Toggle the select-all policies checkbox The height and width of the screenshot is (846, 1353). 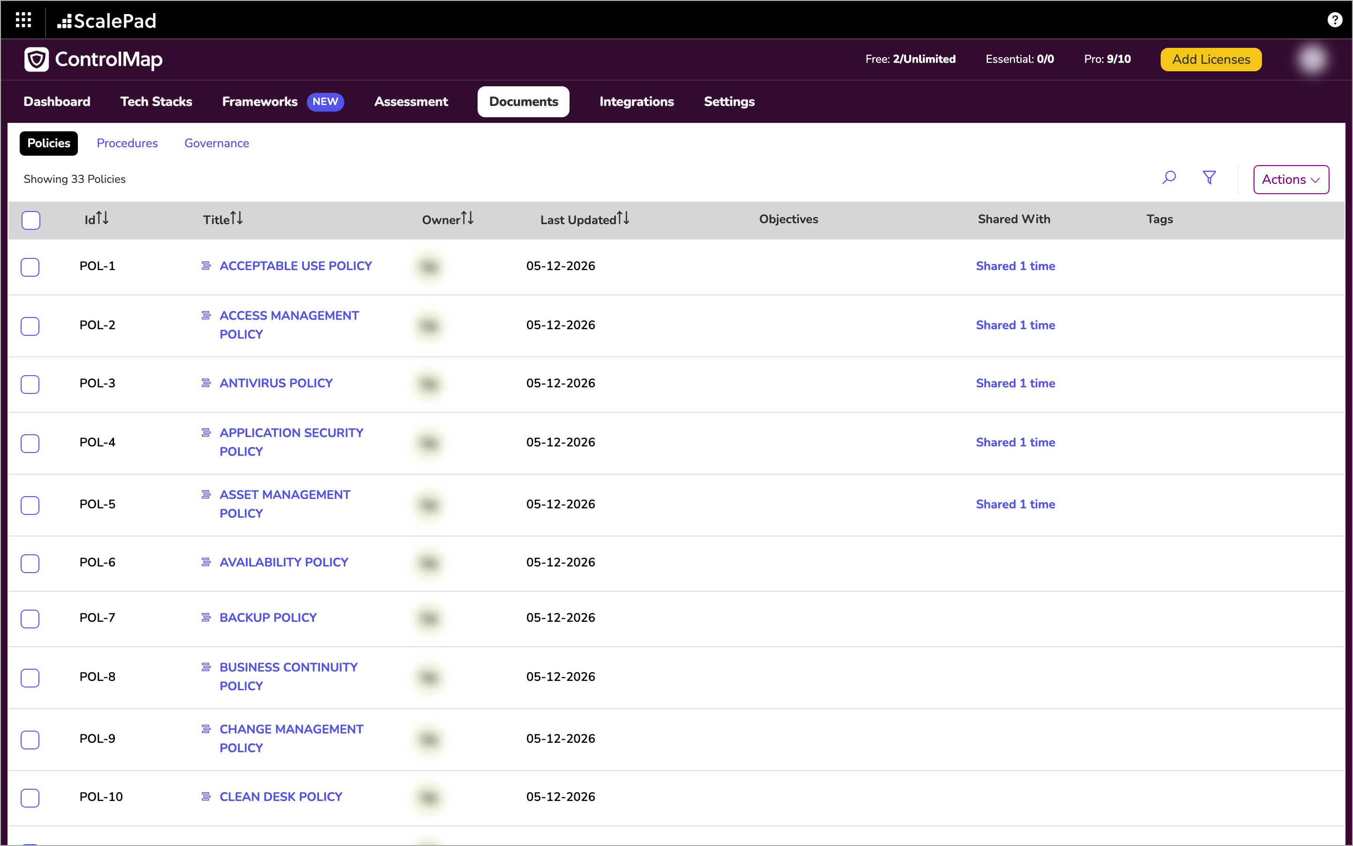[x=31, y=220]
